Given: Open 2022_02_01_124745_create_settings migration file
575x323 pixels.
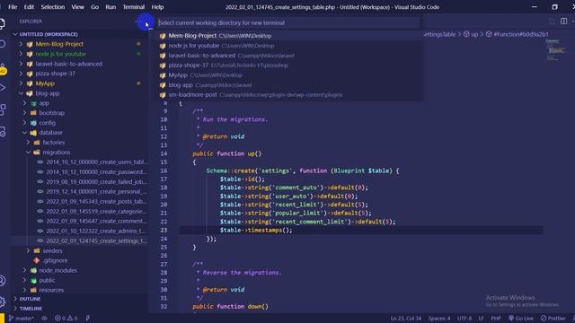Looking at the screenshot, I should click(97, 241).
